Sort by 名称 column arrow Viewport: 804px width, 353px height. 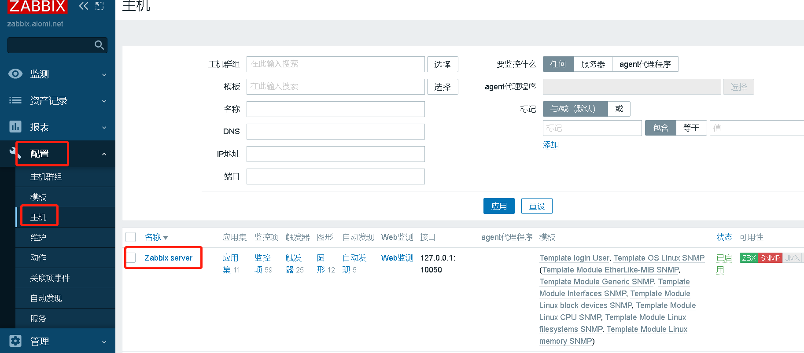tap(166, 238)
